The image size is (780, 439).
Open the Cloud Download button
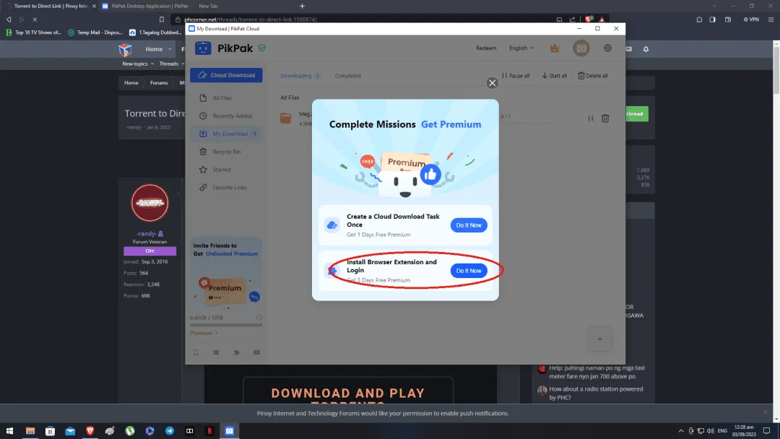(226, 75)
